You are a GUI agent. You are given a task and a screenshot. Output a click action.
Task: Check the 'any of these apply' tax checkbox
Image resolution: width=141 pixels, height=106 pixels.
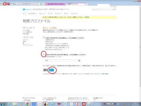[44, 38]
